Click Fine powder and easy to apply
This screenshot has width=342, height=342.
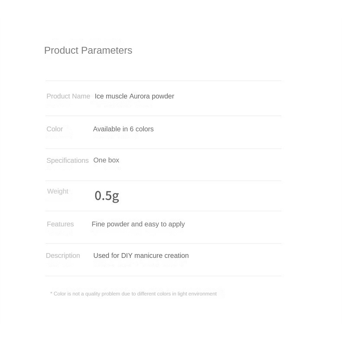pyautogui.click(x=138, y=224)
